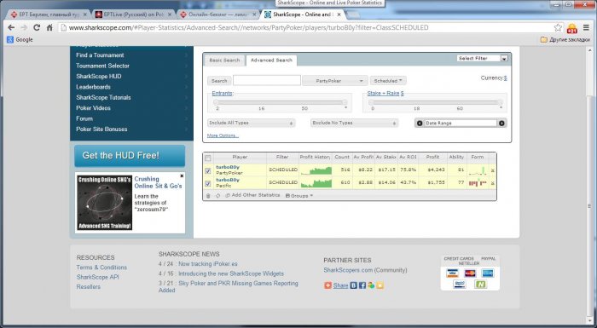
Task: Click the Entrants slider handle on the right
Action: (345, 102)
